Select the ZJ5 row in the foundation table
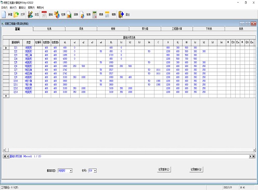The height and width of the screenshot is (190, 258). [x=129, y=62]
